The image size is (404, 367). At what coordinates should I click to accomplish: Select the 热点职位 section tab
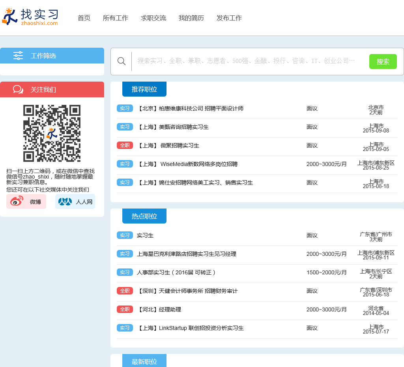point(144,216)
